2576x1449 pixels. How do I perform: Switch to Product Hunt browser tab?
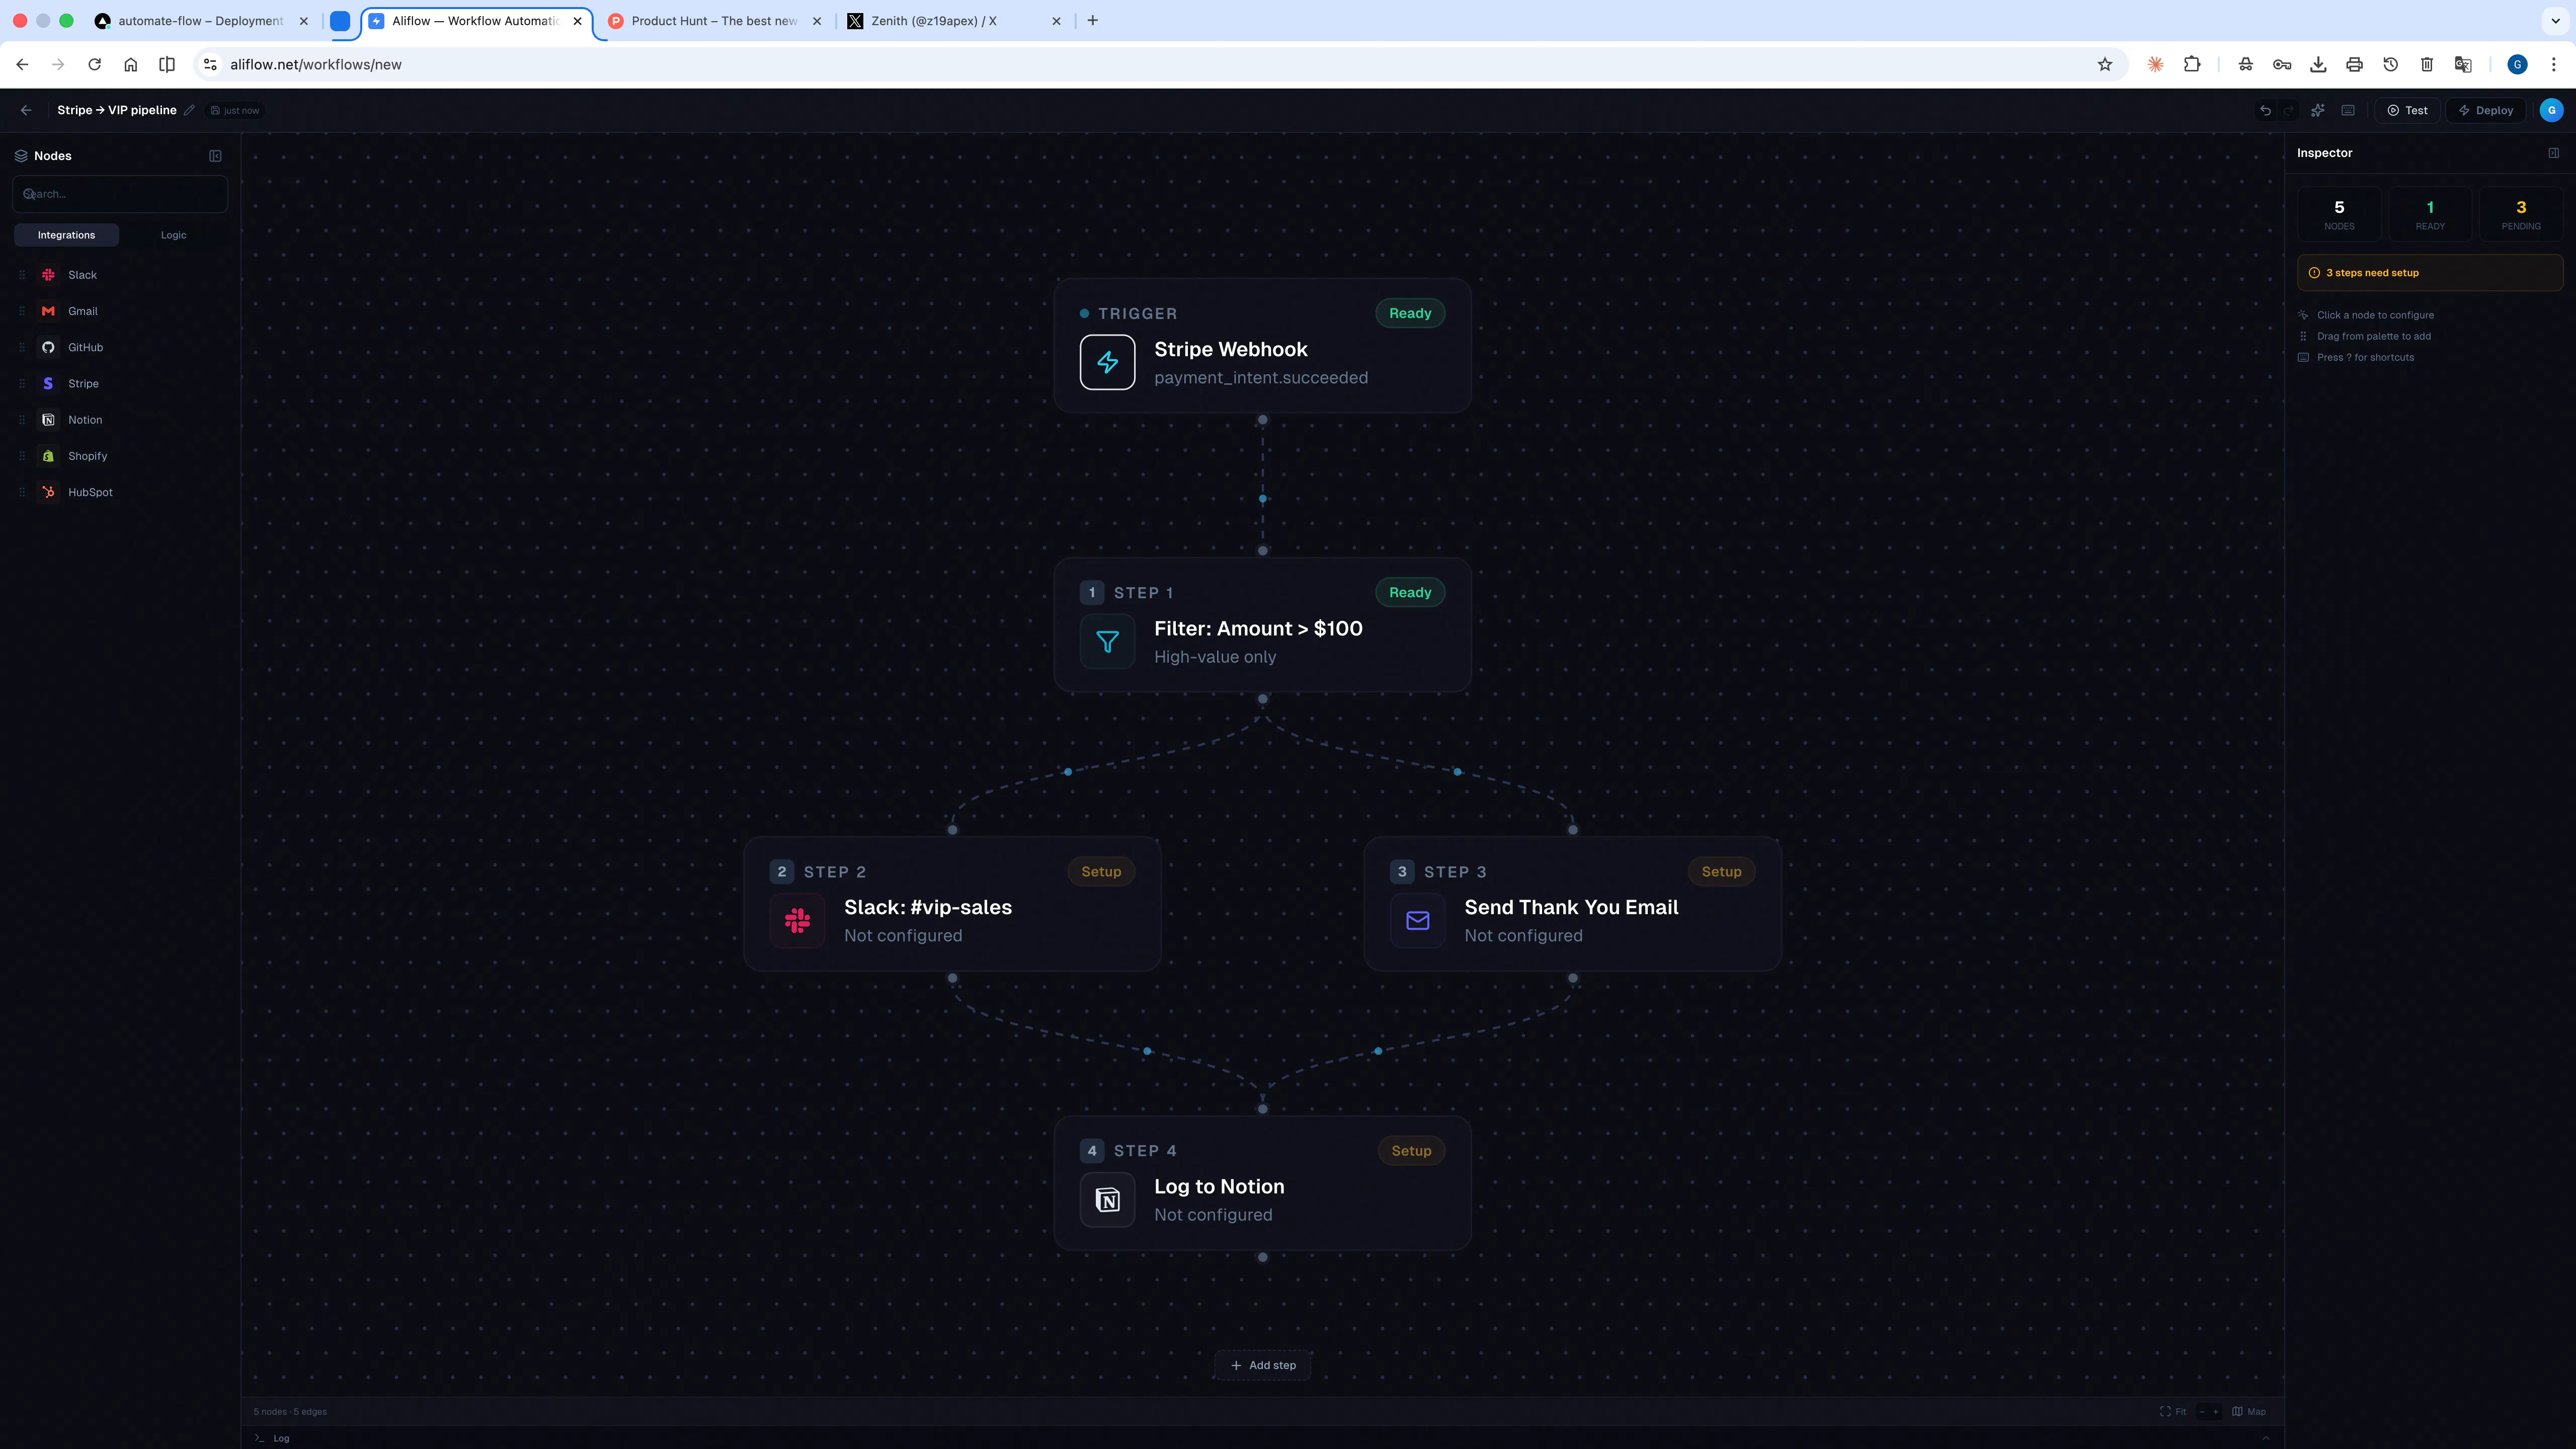(x=714, y=20)
